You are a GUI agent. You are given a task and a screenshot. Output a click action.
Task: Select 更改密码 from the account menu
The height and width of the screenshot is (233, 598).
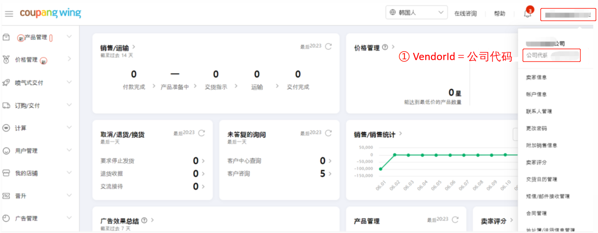[536, 128]
